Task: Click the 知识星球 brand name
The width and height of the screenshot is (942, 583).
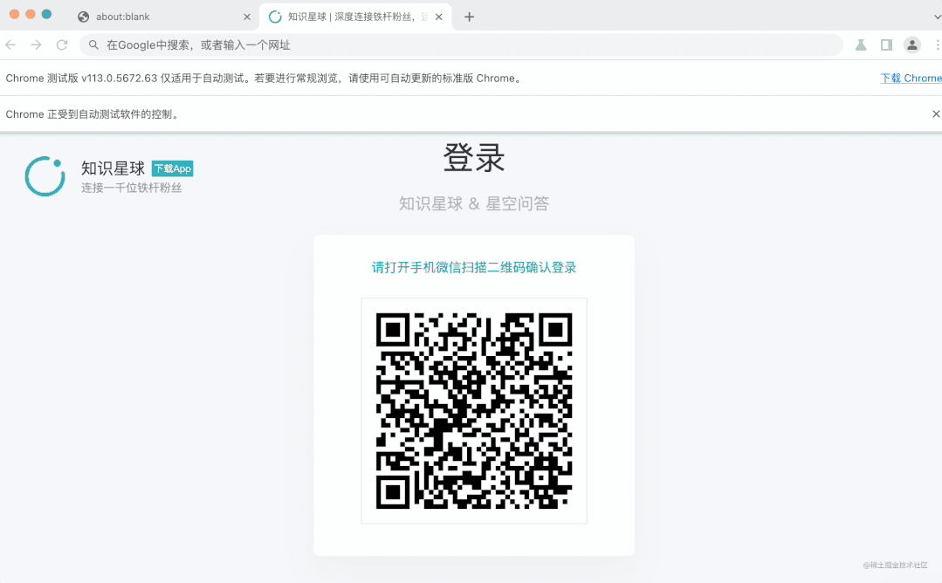Action: [113, 168]
